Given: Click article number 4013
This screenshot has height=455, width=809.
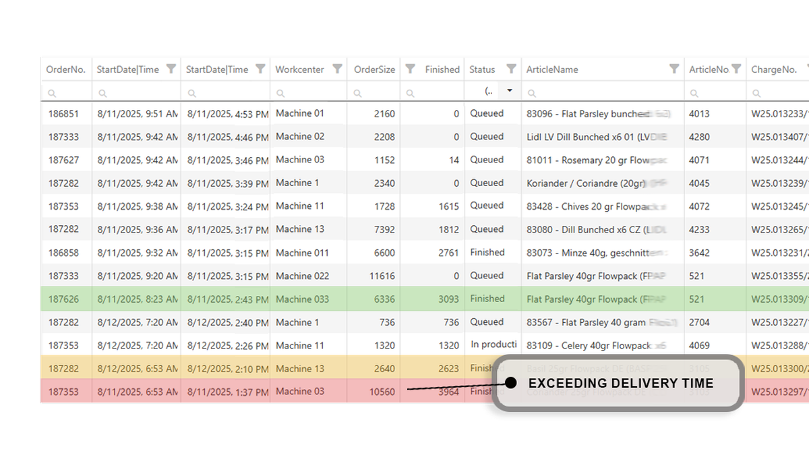Looking at the screenshot, I should (699, 114).
